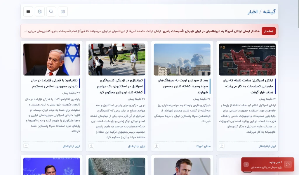This screenshot has height=175, width=299.
Task: Share the صدای آمریکا news card
Action: click(x=157, y=146)
